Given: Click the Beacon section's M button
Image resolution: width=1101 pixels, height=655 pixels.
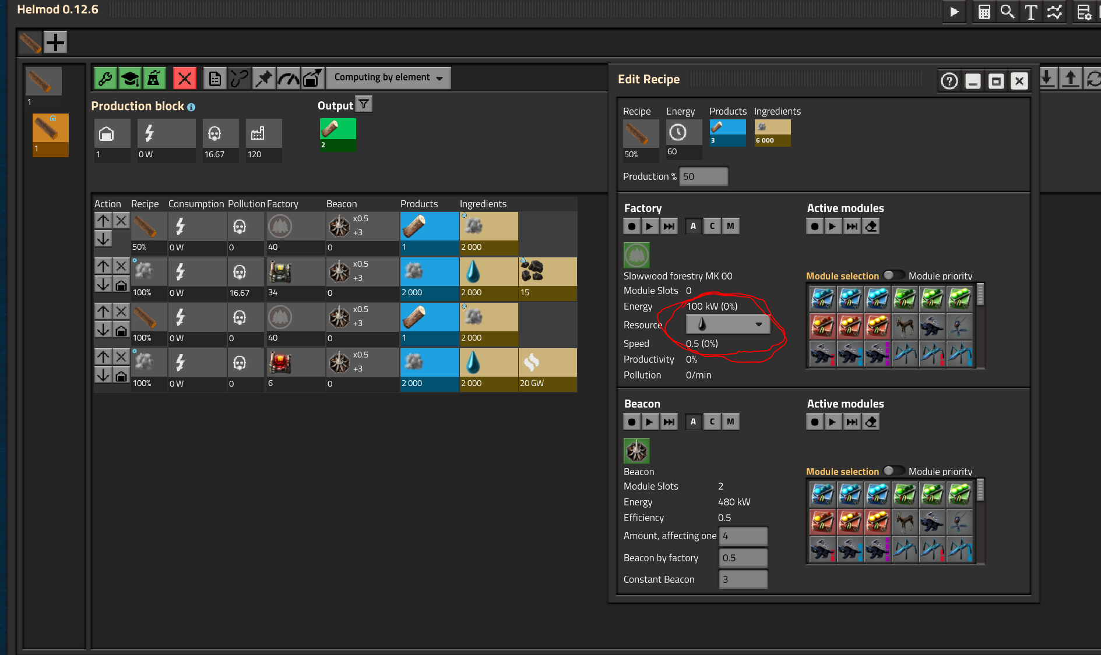Looking at the screenshot, I should 731,422.
